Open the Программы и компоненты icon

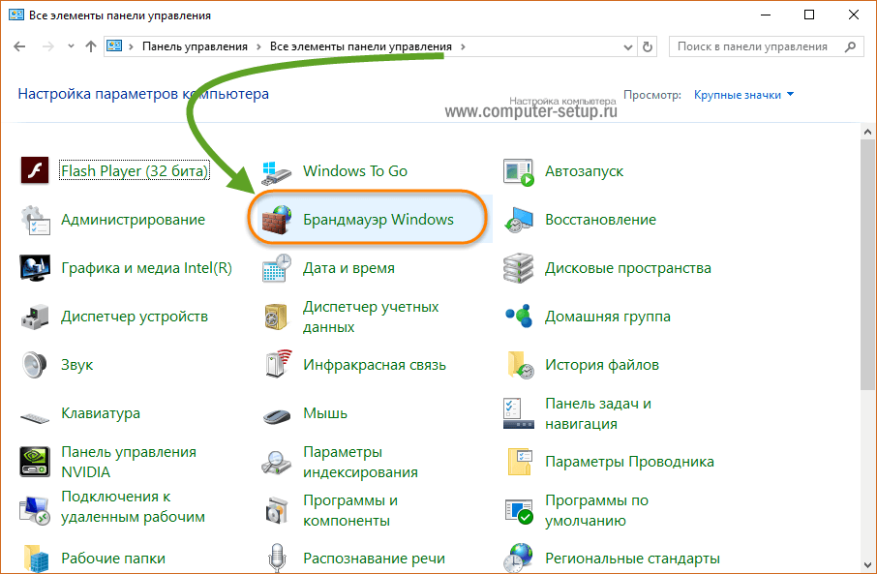[277, 510]
